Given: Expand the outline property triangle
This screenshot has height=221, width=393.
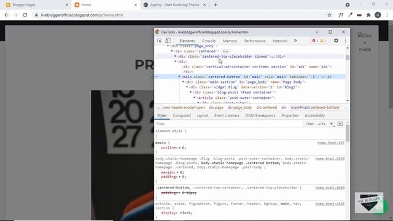Looking at the screenshot, I should (x=180, y=147).
